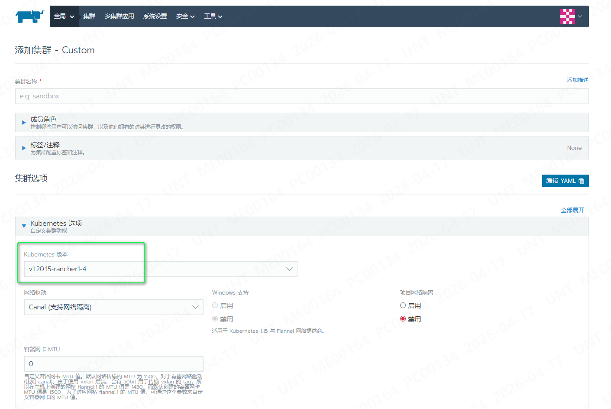Select 启用 for Windows 支持
The height and width of the screenshot is (409, 611).
(215, 305)
